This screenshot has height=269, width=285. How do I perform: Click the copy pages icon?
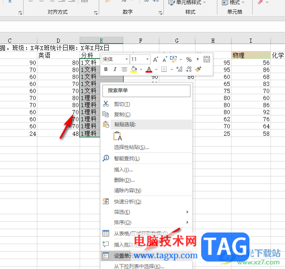[106, 114]
